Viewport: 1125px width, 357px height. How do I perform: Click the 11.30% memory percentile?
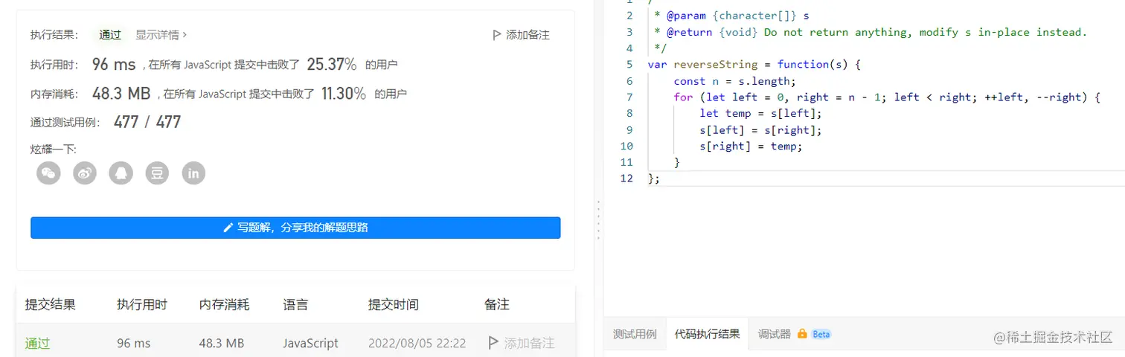pyautogui.click(x=344, y=93)
